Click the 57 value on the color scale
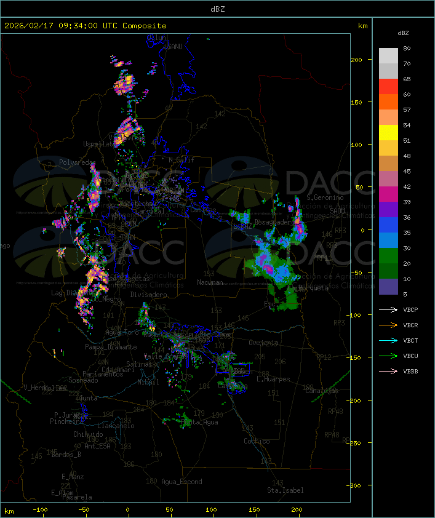The width and height of the screenshot is (435, 518). pos(407,110)
